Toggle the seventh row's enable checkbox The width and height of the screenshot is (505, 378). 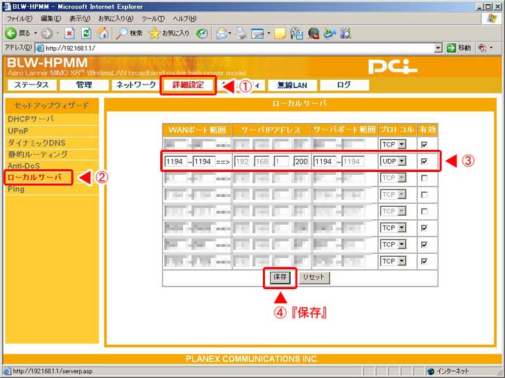tap(425, 245)
